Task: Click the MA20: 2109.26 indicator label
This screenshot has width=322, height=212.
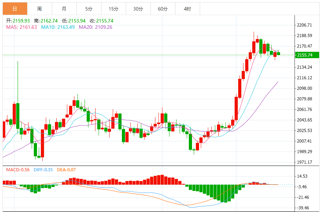Action: point(96,27)
